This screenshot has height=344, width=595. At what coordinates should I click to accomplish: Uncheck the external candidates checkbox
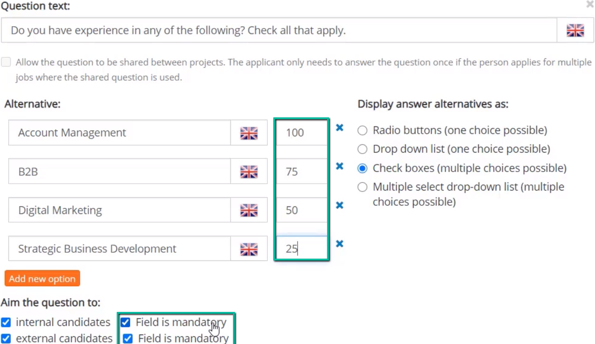(x=6, y=339)
